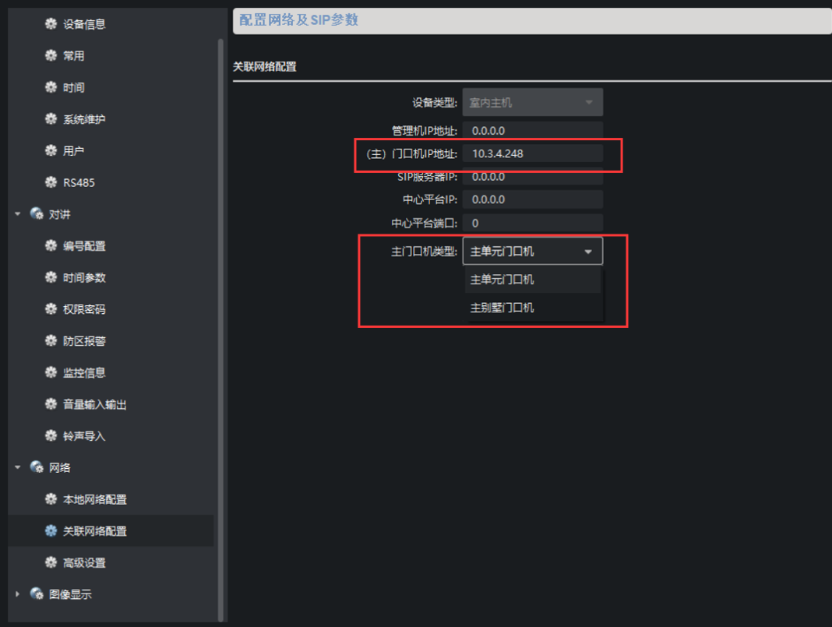The image size is (832, 627).
Task: Collapse the 对讲 section
Action: (17, 213)
